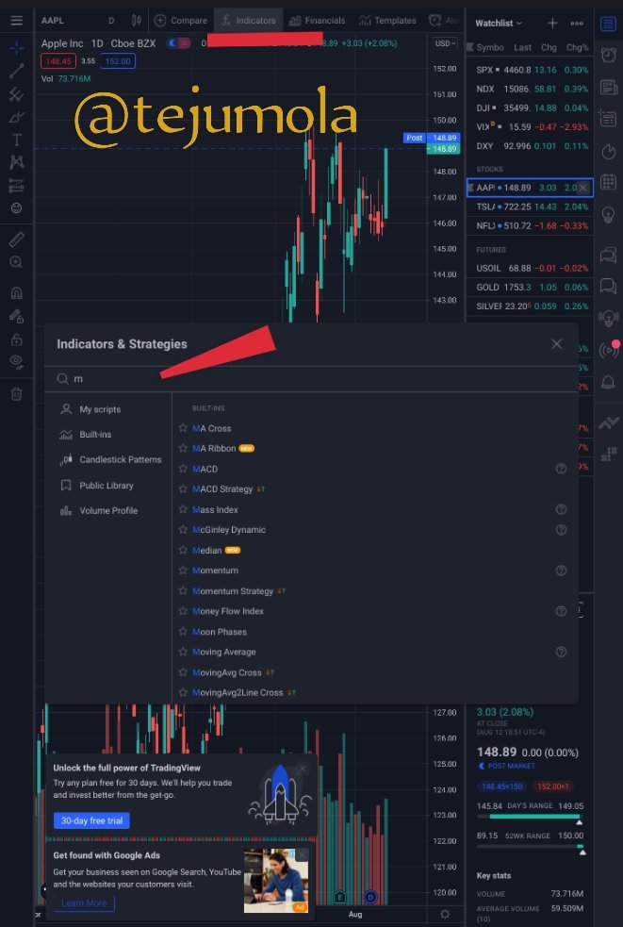Dismiss the TradingView trial promo
Screen dimensions: 623x927
pos(302,769)
